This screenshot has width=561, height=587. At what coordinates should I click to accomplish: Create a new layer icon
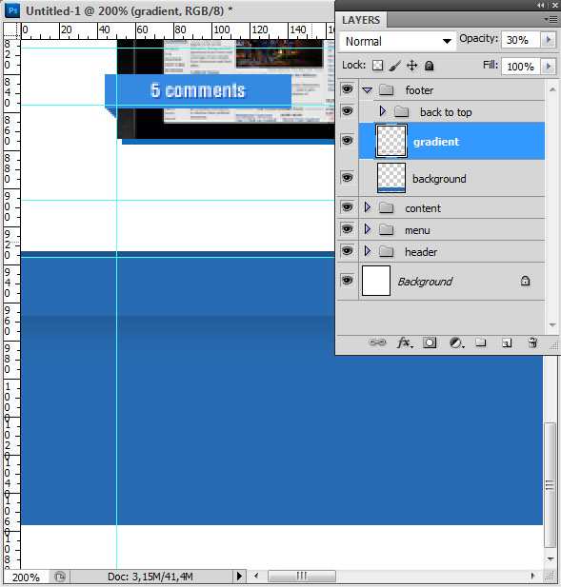click(x=507, y=342)
